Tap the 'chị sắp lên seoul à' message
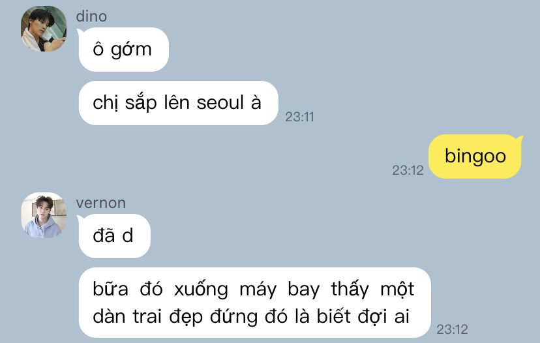This screenshot has width=540, height=343. (179, 103)
